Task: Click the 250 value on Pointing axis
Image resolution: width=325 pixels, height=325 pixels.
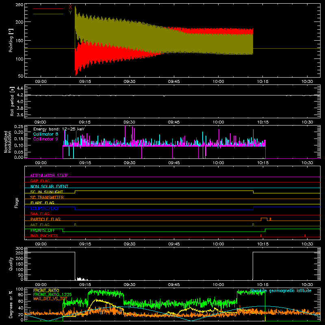Action: [19, 4]
